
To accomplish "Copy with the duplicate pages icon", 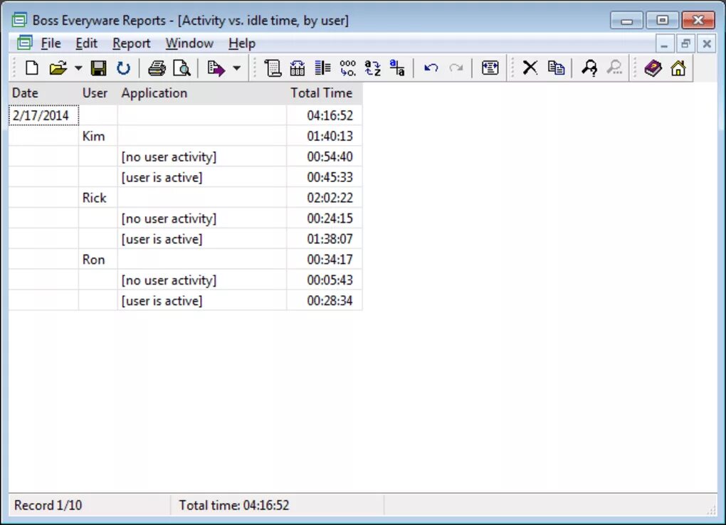I will point(556,68).
